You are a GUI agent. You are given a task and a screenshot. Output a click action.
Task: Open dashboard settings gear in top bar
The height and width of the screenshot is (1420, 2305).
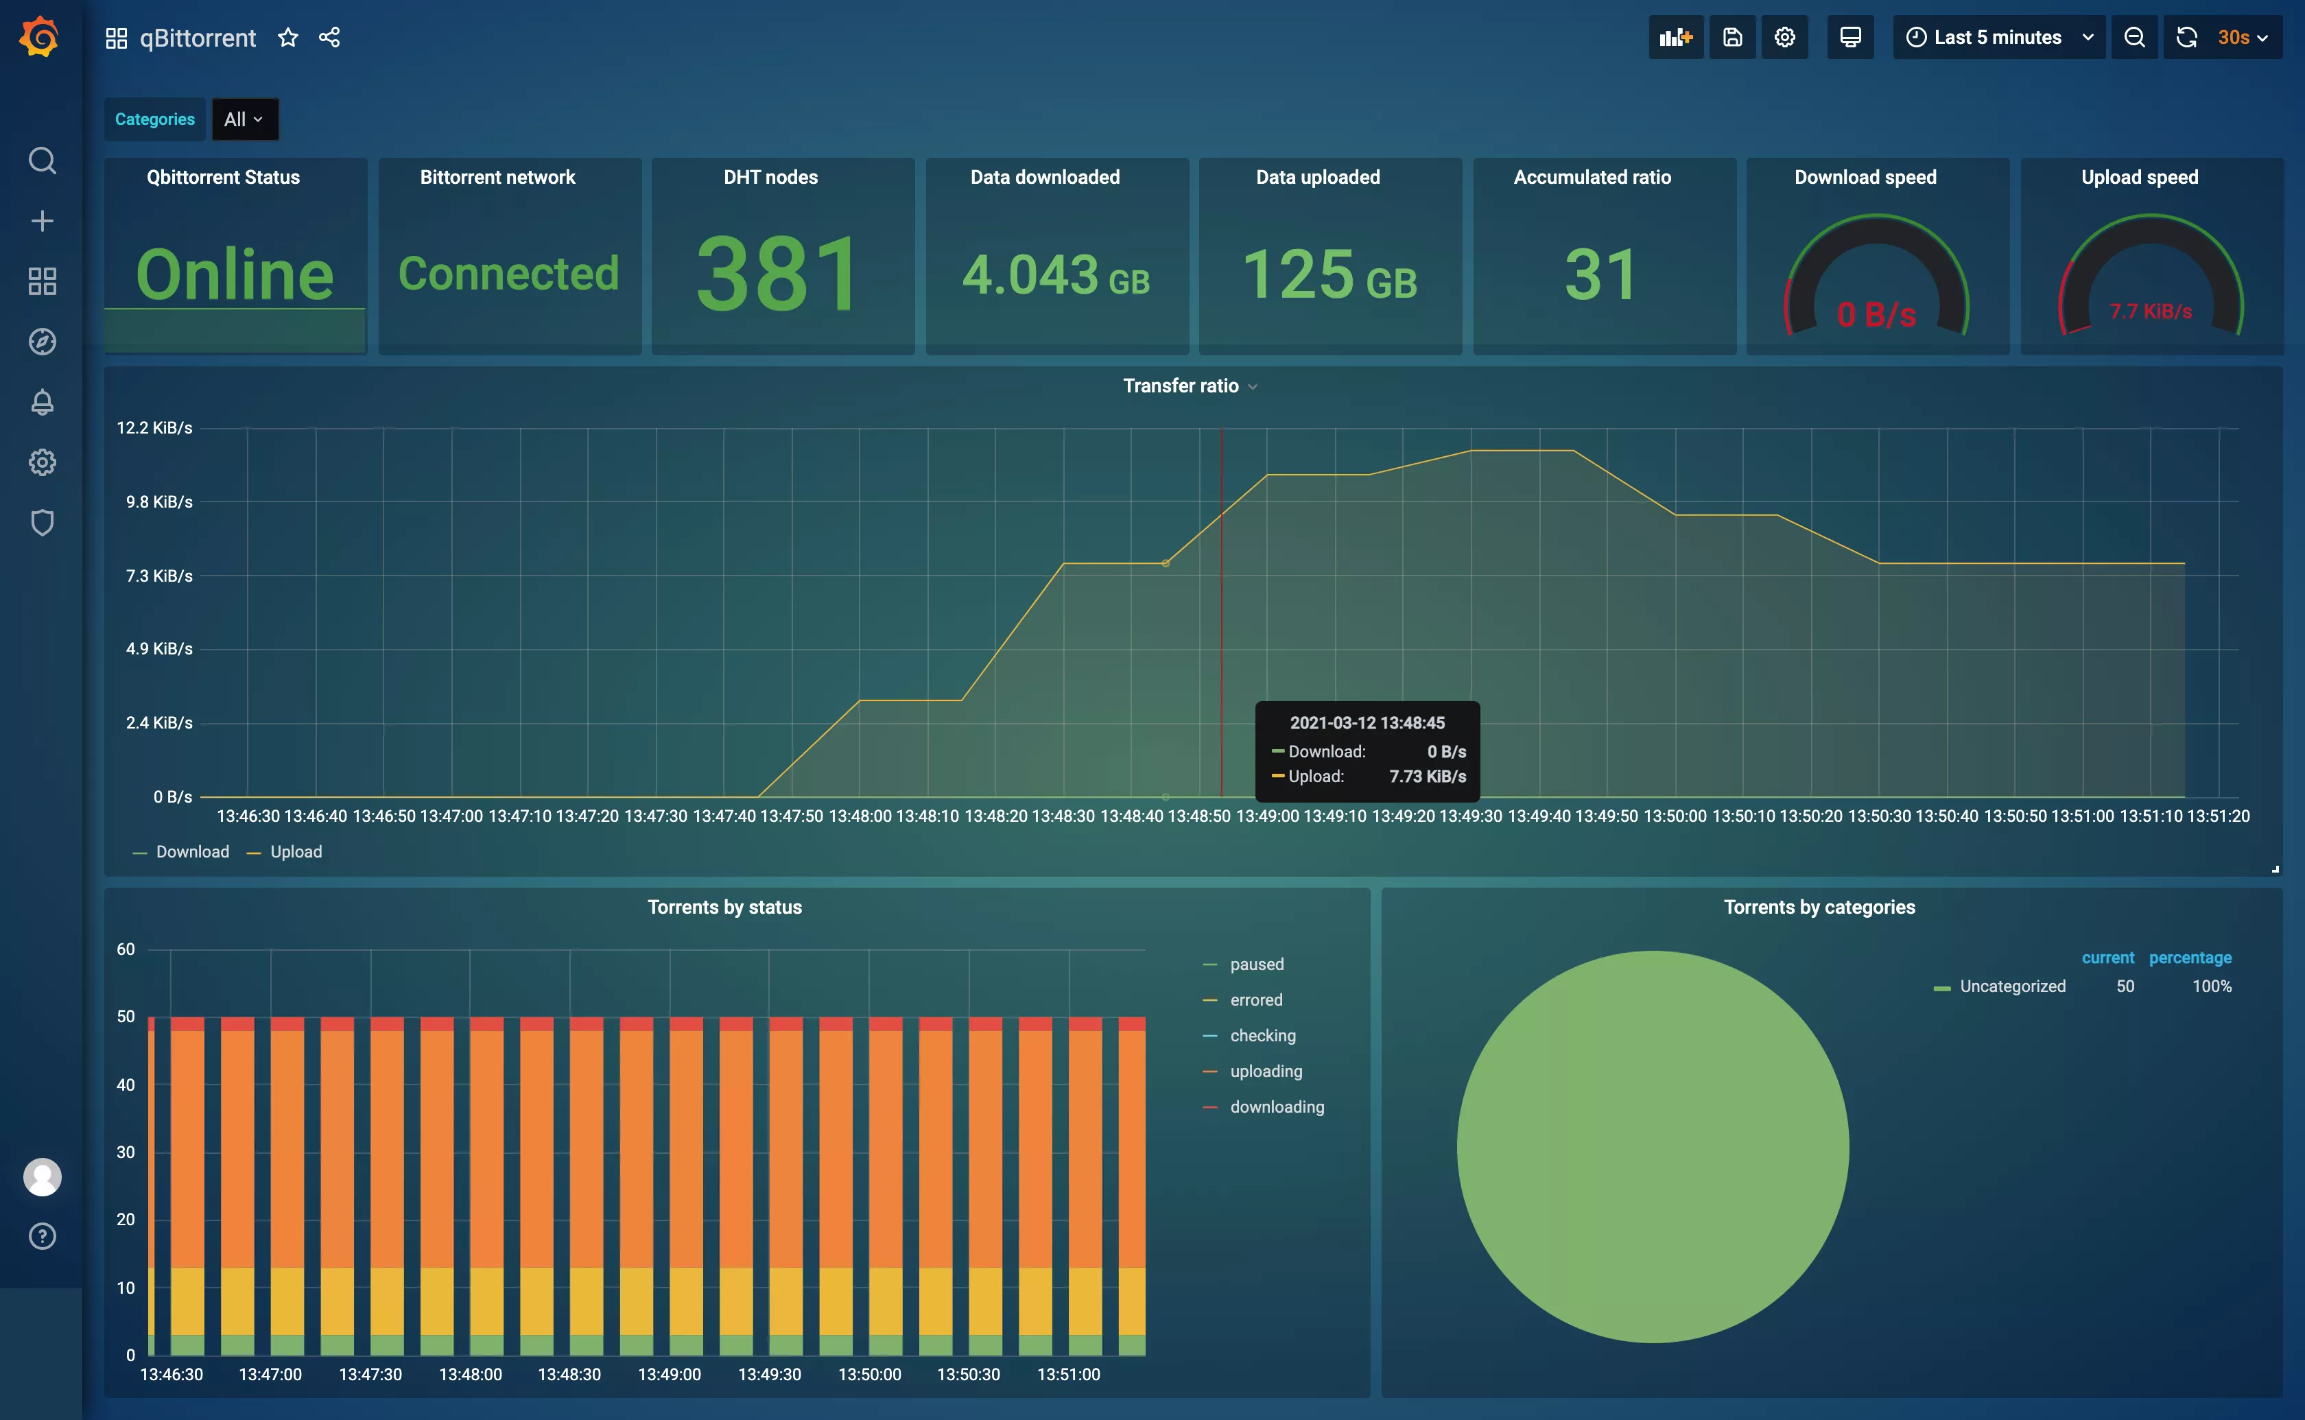(1785, 38)
